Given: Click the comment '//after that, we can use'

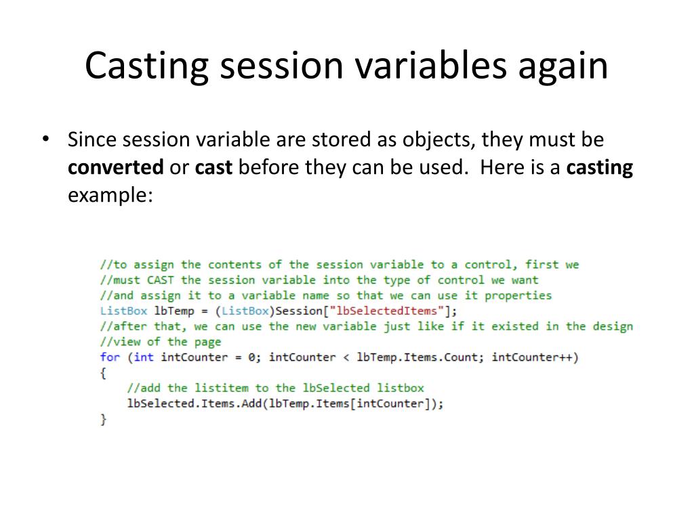Looking at the screenshot, I should [367, 327].
